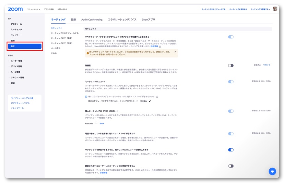
Task: Open the user profile avatar menu
Action: click(x=275, y=9)
